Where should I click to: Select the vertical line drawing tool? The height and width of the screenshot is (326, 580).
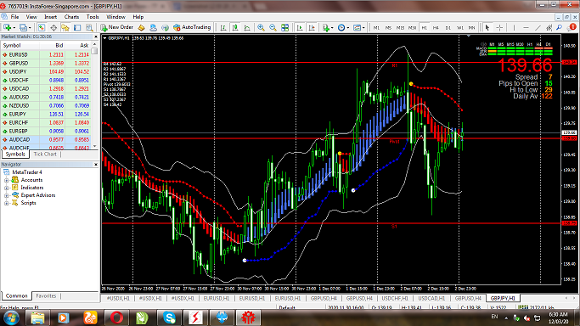click(514, 28)
